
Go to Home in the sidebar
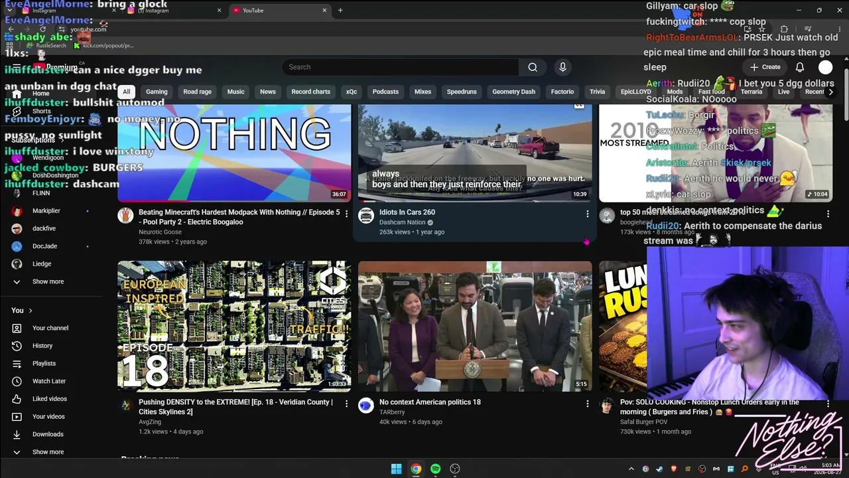[x=40, y=94]
